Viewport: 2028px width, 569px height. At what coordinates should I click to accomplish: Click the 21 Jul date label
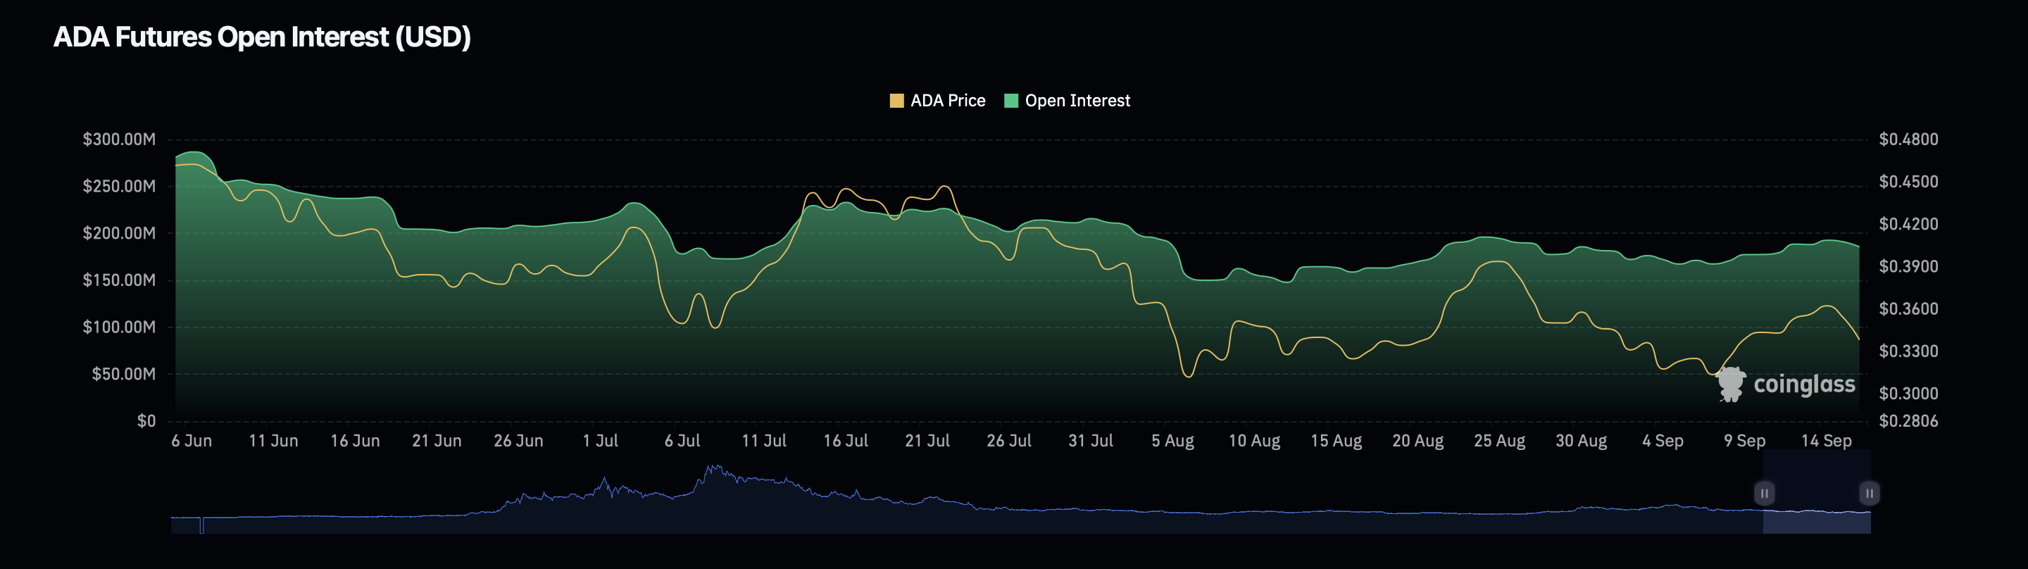pyautogui.click(x=927, y=441)
